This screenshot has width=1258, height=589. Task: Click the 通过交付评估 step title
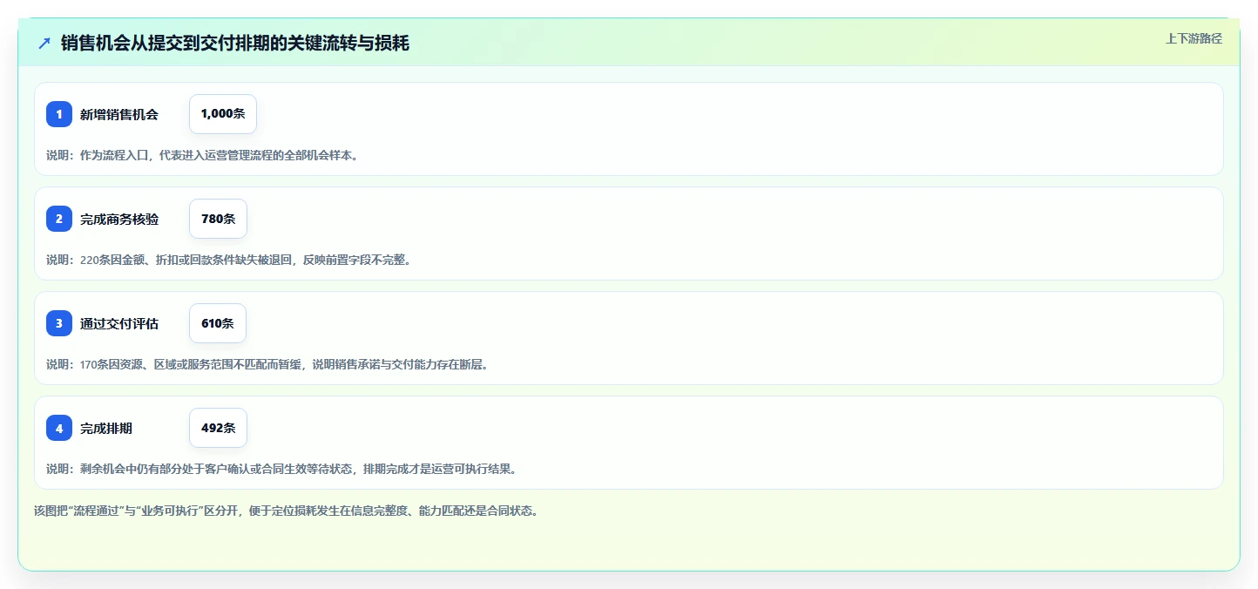(119, 323)
